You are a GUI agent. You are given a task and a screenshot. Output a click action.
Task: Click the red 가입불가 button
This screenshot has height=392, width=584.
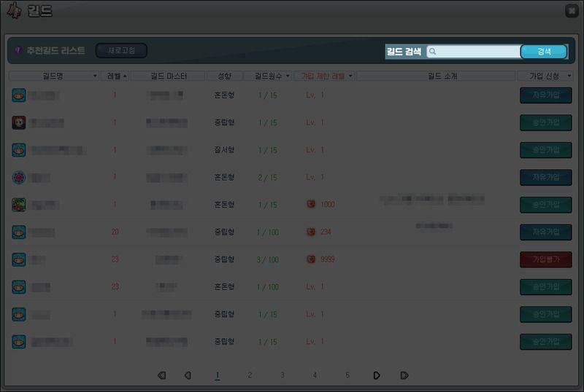click(x=545, y=259)
